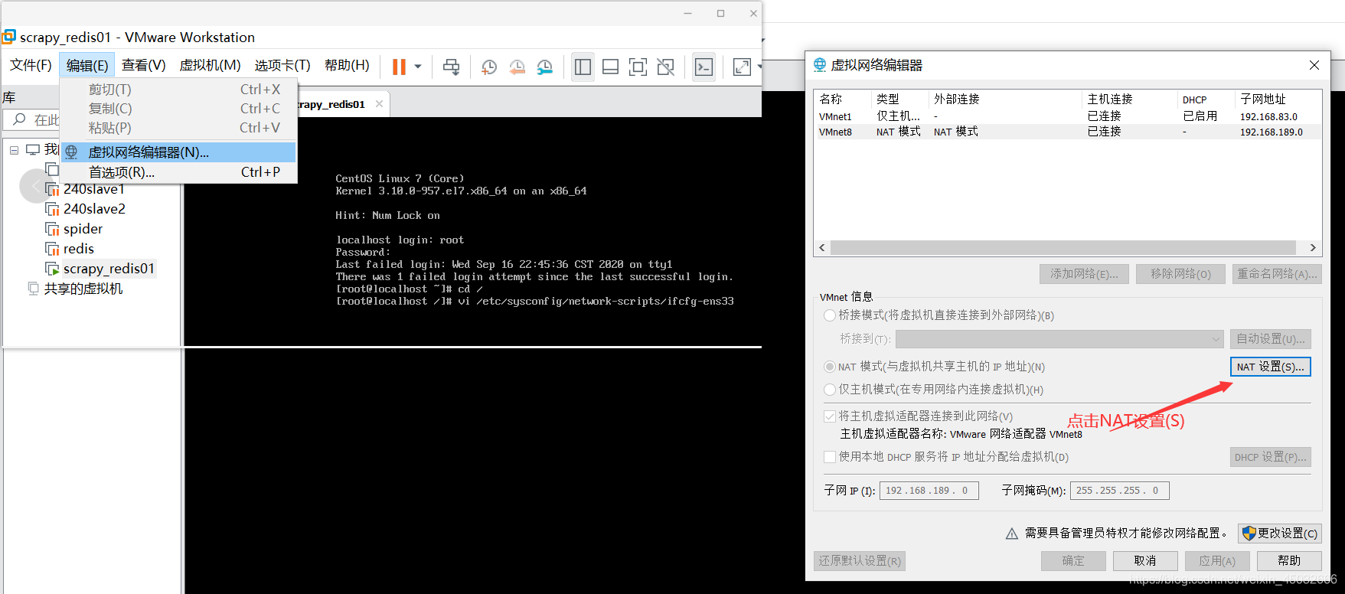Screen dimensions: 1345x594
Task: Toggle the library sidebar view icon
Action: 583,67
